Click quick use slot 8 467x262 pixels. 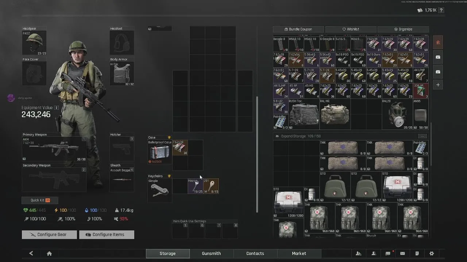230,231
